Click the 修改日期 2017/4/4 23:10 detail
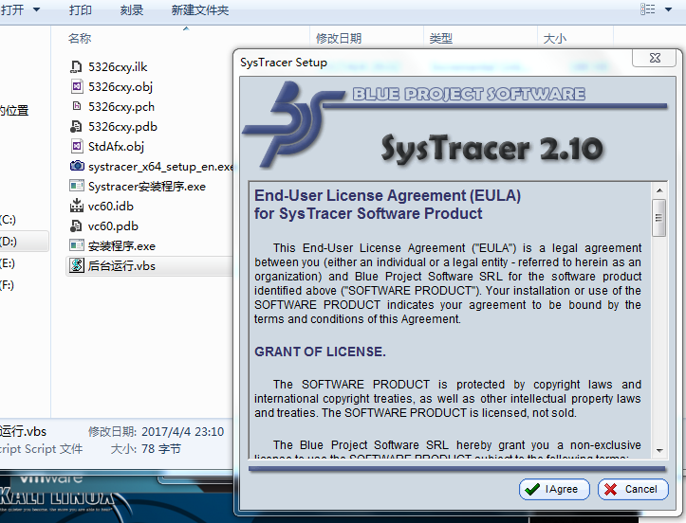This screenshot has width=686, height=523. [156, 432]
